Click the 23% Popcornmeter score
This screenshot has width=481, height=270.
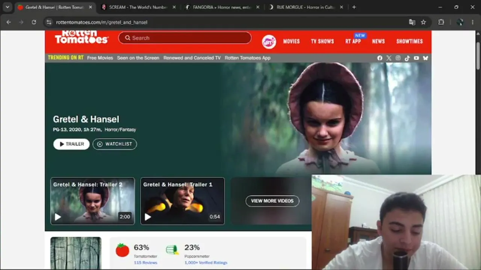tap(192, 247)
